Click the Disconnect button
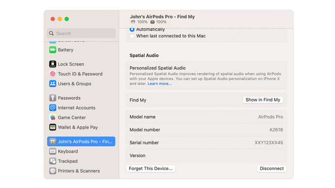The height and width of the screenshot is (188, 335). tap(271, 168)
